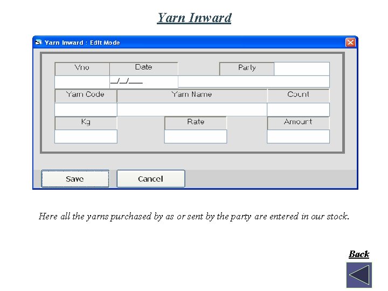Click the Rate label
Viewport: 388px width, 291px height.
[196, 123]
